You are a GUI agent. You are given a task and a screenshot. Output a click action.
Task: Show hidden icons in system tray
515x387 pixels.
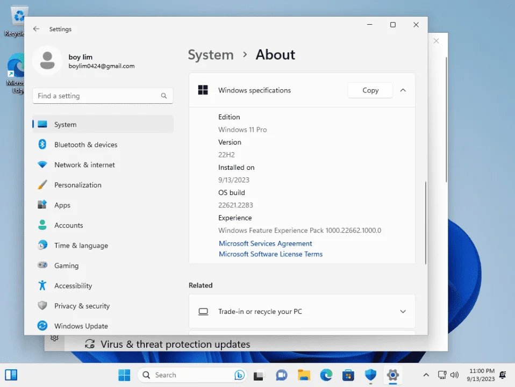coord(426,375)
